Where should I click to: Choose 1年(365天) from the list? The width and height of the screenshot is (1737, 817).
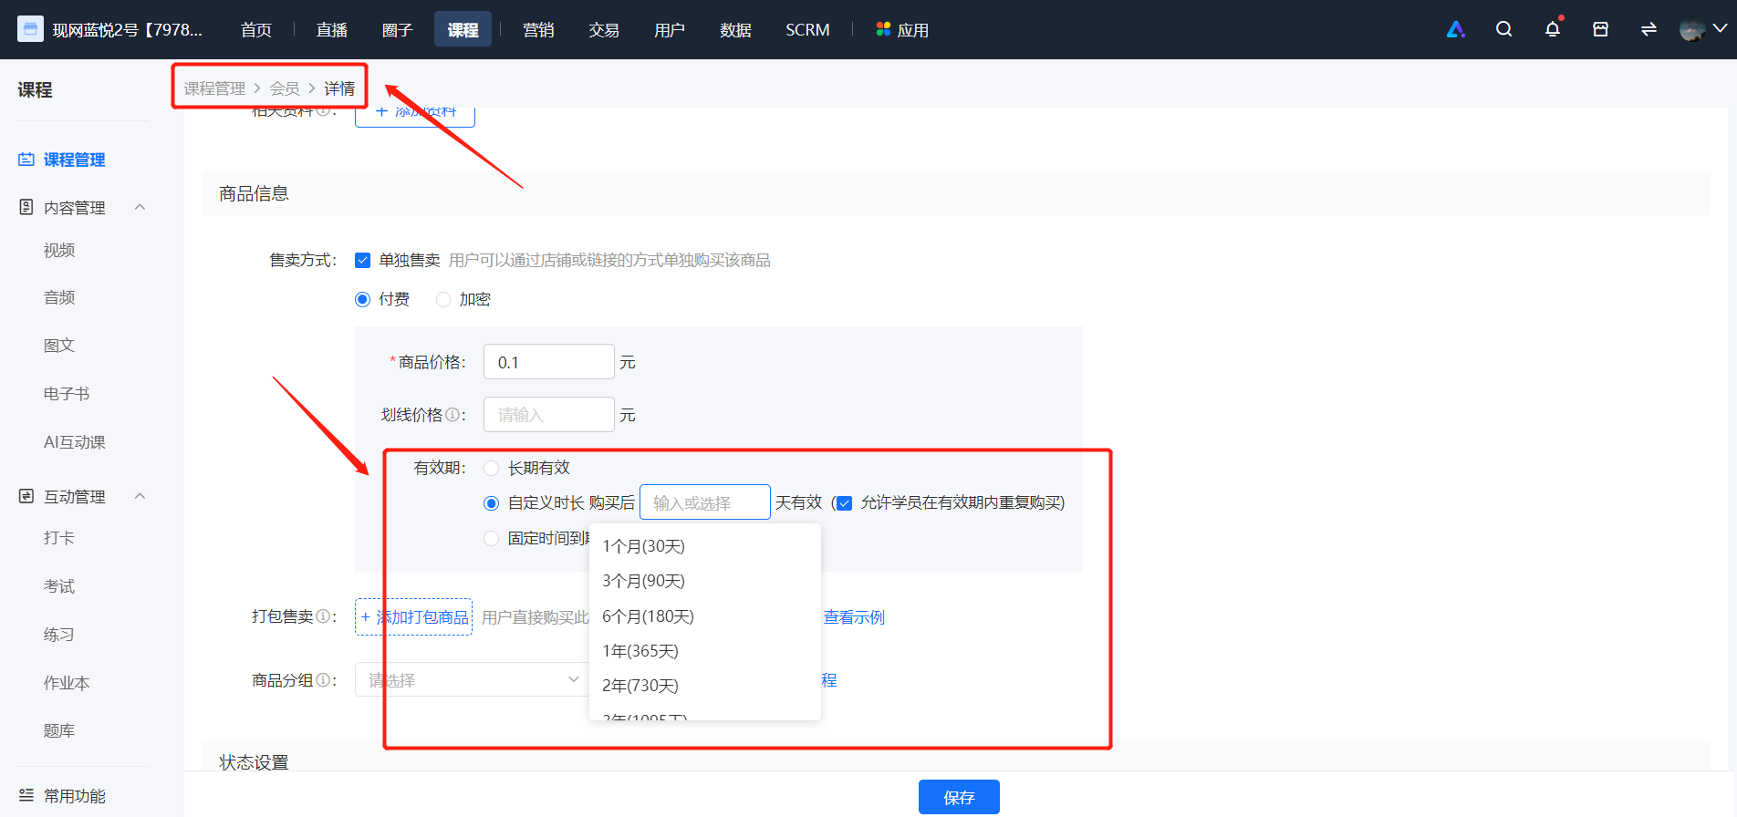coord(705,651)
